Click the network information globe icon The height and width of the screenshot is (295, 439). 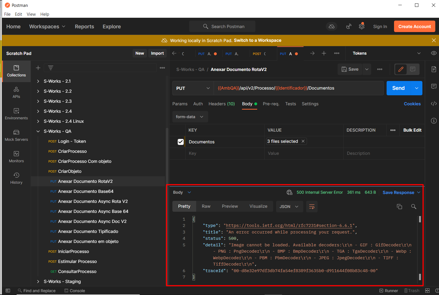[x=290, y=192]
